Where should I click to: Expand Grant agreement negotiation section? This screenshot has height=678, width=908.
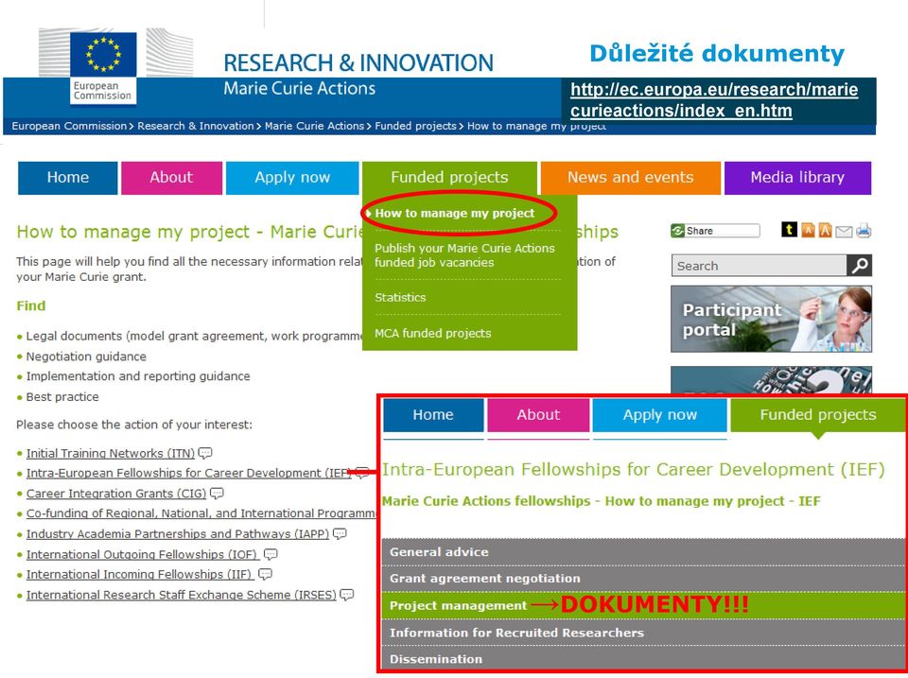tap(643, 579)
